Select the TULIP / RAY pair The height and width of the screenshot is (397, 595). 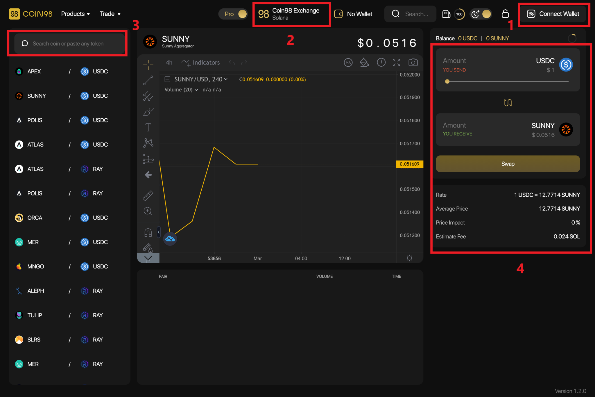click(69, 315)
